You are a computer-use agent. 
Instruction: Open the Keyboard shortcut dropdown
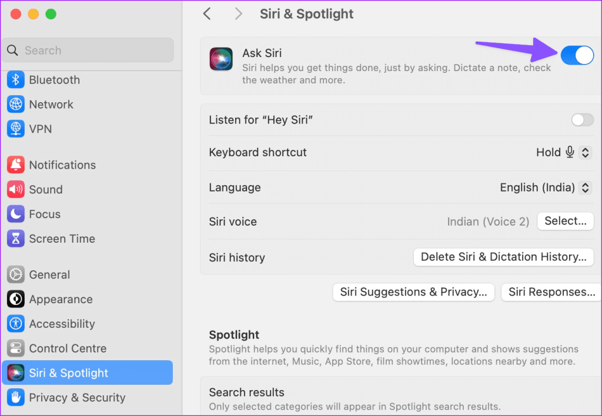pyautogui.click(x=584, y=152)
